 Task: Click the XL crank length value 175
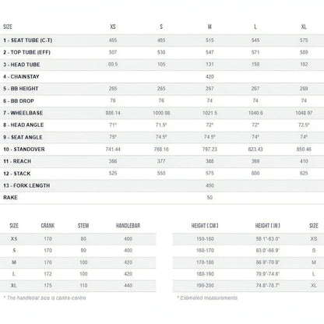[48, 285]
